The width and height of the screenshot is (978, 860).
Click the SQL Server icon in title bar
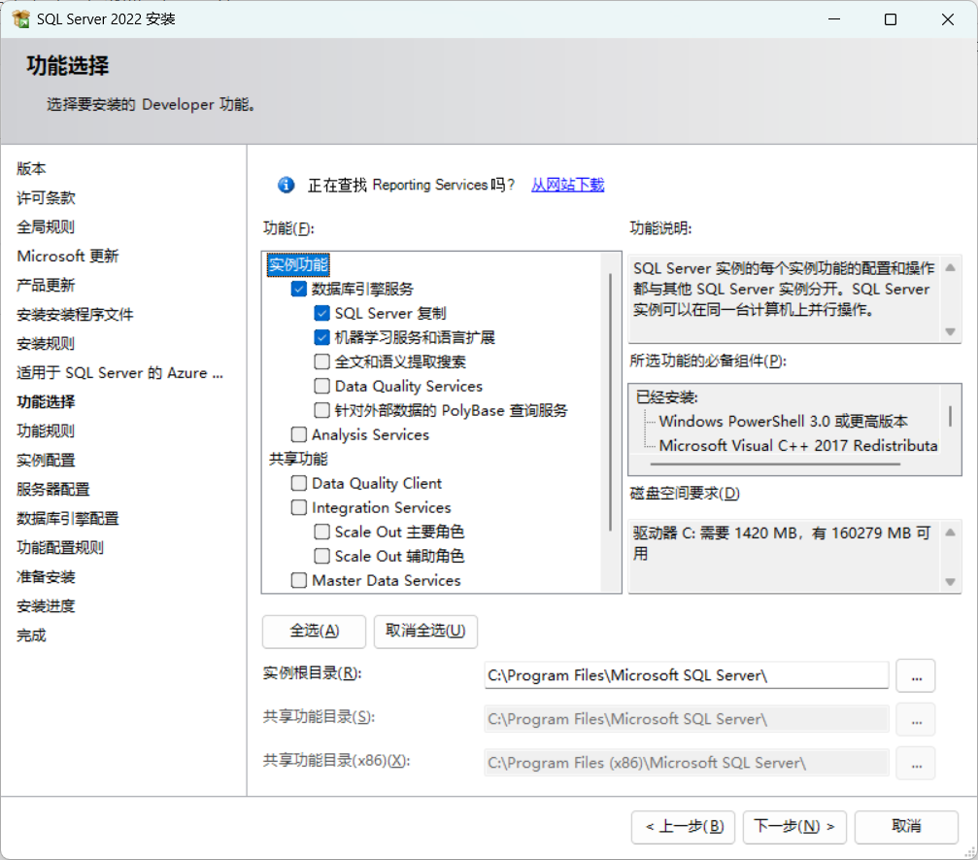pyautogui.click(x=21, y=18)
